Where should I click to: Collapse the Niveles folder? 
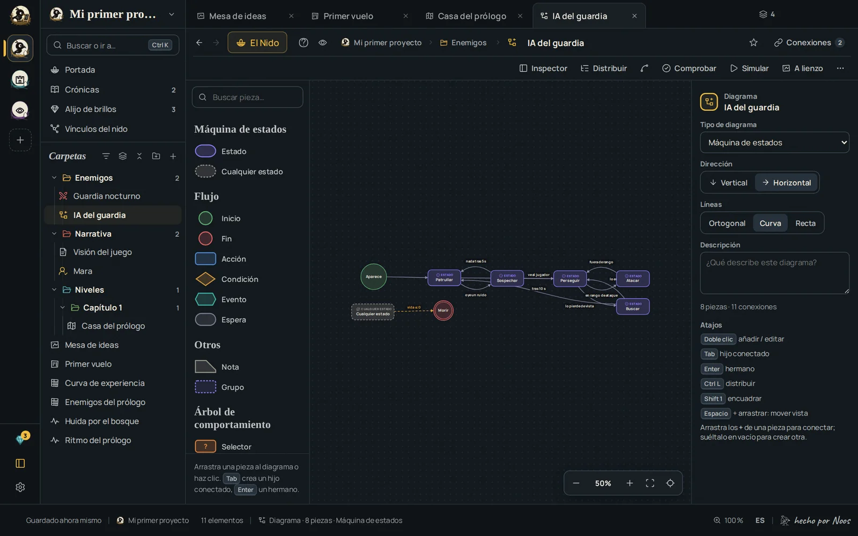[x=54, y=290]
